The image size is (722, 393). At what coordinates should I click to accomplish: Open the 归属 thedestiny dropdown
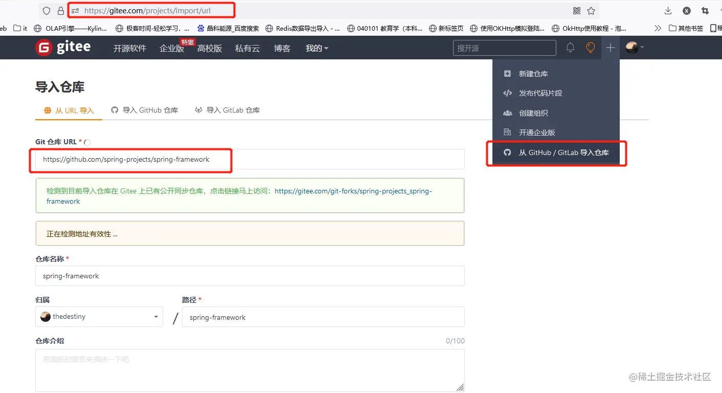[x=99, y=317]
